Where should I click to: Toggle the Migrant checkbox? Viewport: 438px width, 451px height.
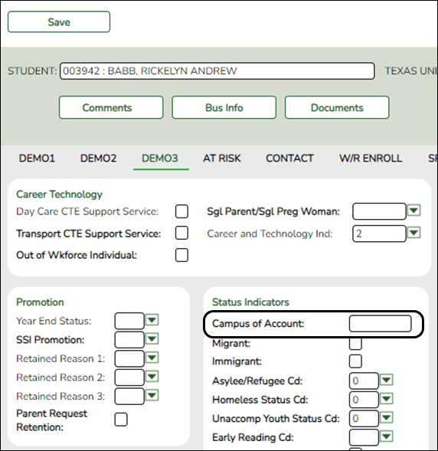point(355,344)
